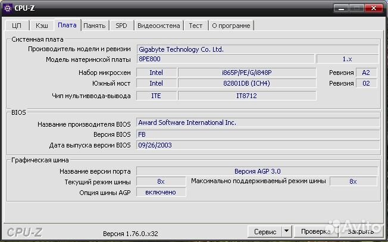Image resolution: width=388 pixels, height=242 pixels.
Task: Switch to the ЦП tab
Action: click(17, 26)
